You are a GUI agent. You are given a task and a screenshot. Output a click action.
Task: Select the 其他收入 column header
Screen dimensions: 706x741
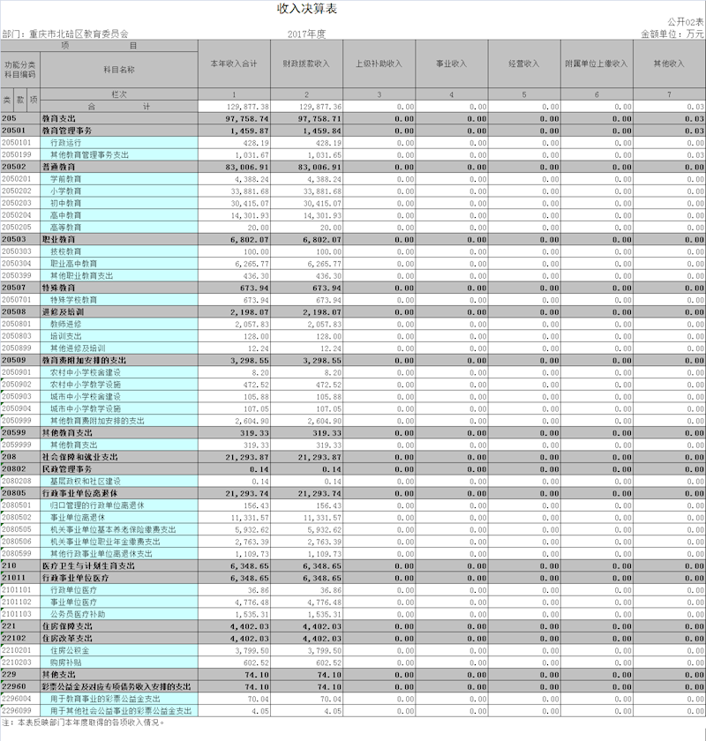pyautogui.click(x=669, y=64)
